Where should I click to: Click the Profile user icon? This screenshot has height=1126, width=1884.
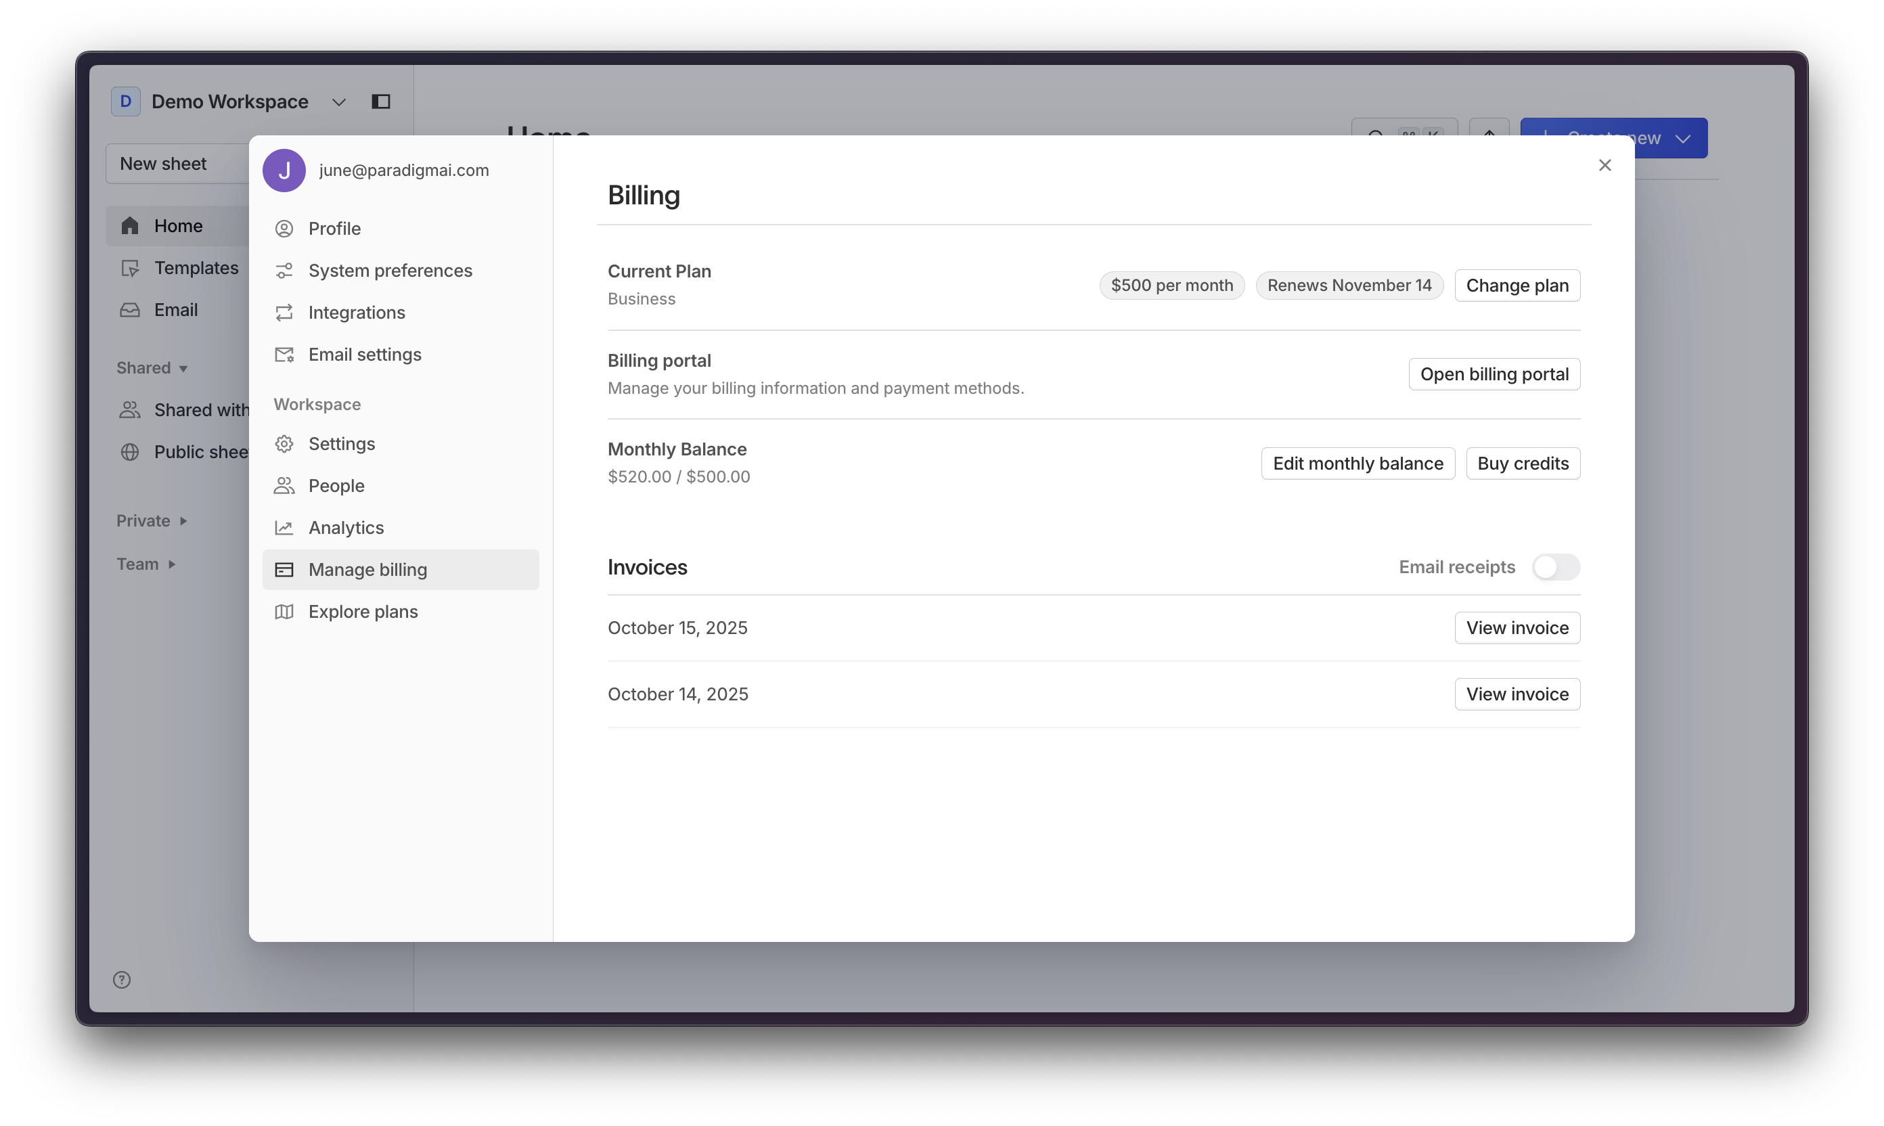tap(284, 229)
